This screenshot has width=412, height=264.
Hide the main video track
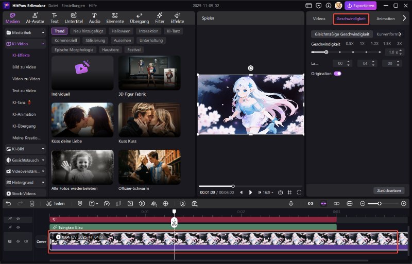[x=18, y=241]
